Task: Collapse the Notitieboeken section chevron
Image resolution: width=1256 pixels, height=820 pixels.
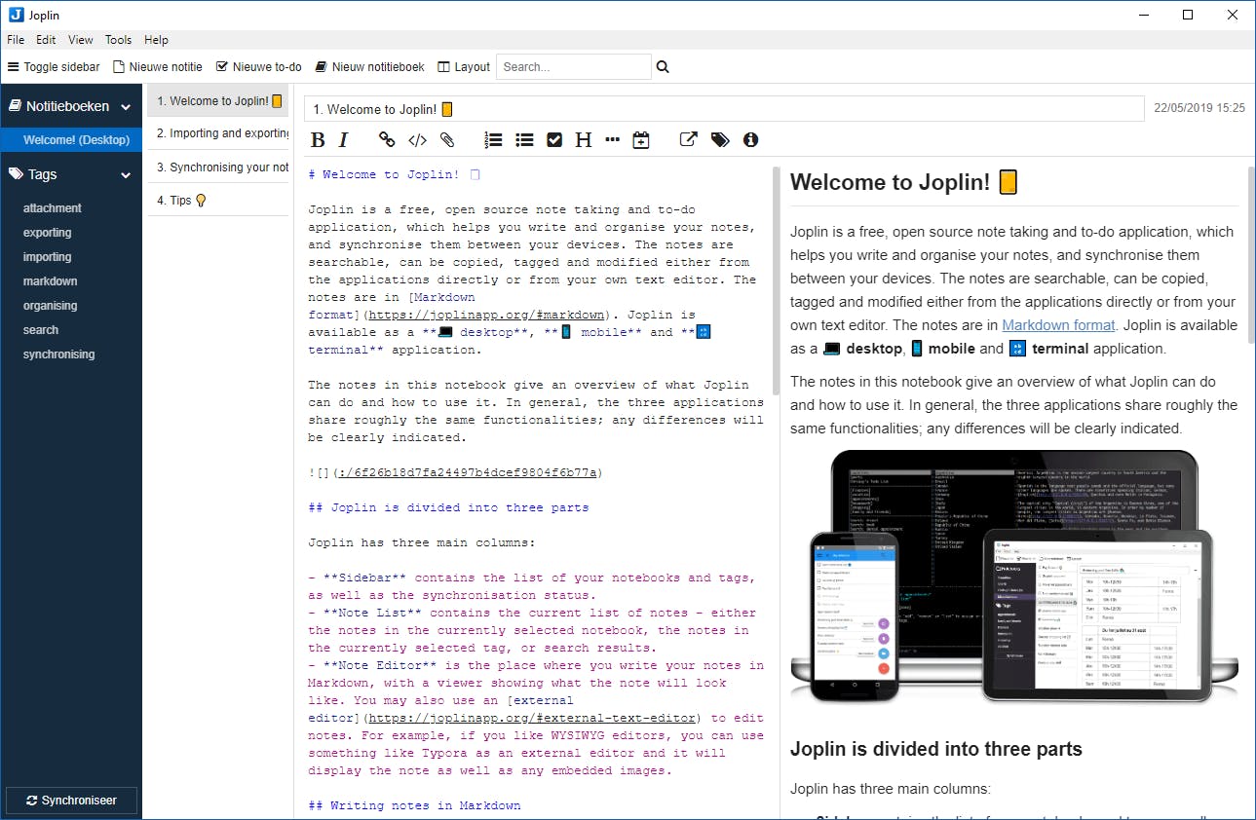Action: [126, 107]
